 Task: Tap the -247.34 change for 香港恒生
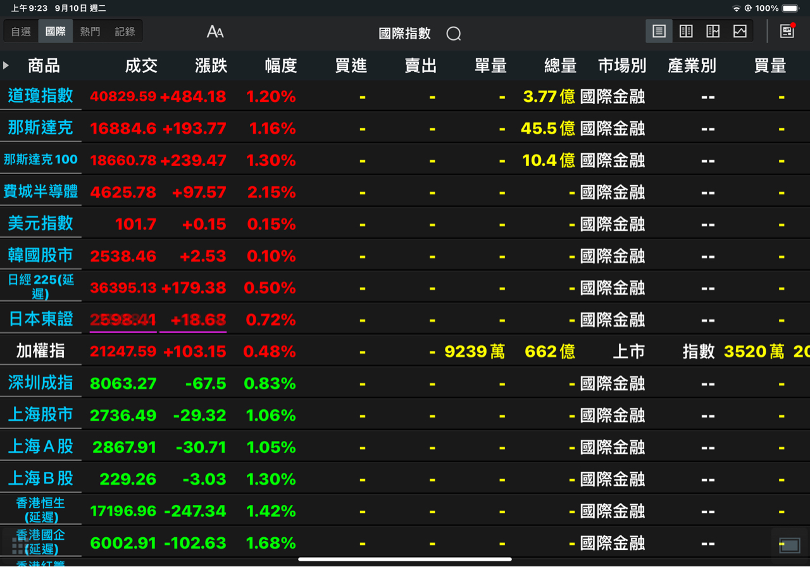pos(195,511)
